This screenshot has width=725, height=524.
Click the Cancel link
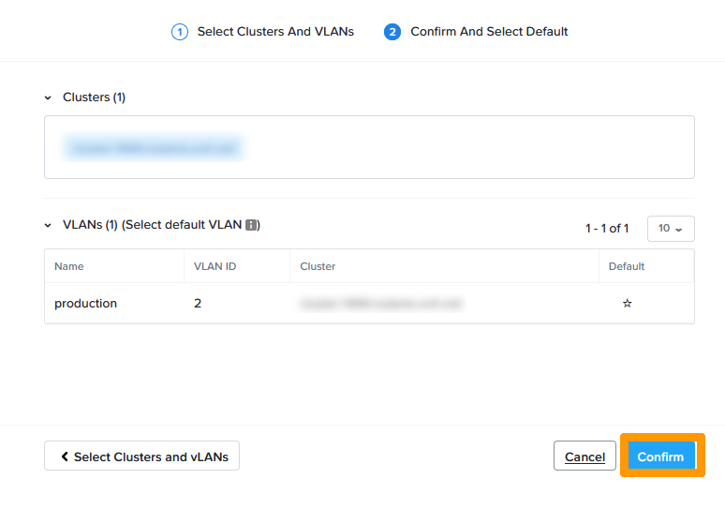coord(584,457)
